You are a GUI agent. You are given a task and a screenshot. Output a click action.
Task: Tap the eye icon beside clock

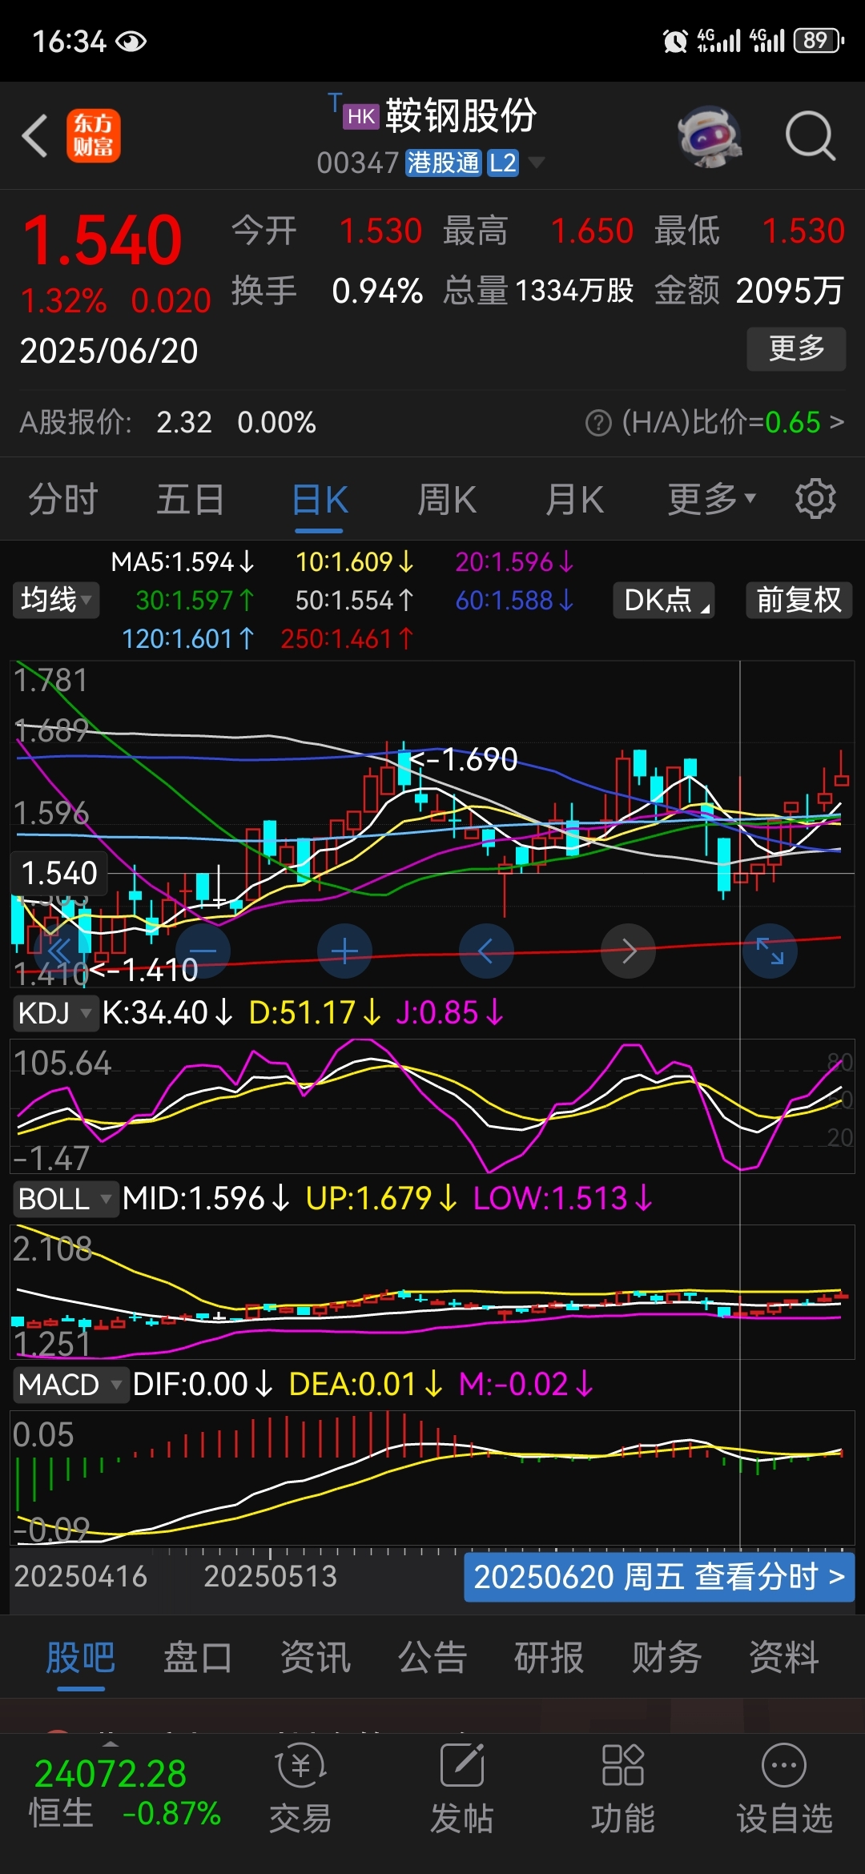(x=131, y=42)
